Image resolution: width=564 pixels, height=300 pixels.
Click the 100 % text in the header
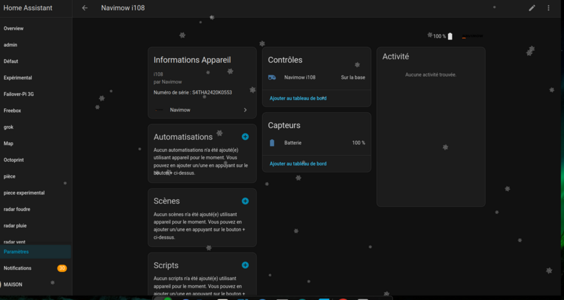click(439, 36)
